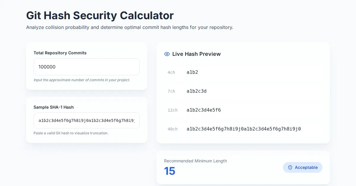Click the Git Hash Security Calculator title
This screenshot has width=356, height=186.
tap(100, 15)
